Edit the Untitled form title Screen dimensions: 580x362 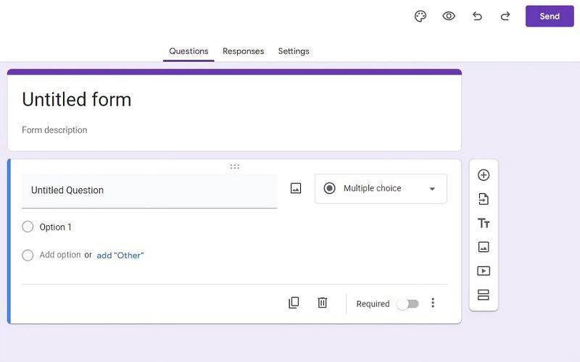point(77,99)
